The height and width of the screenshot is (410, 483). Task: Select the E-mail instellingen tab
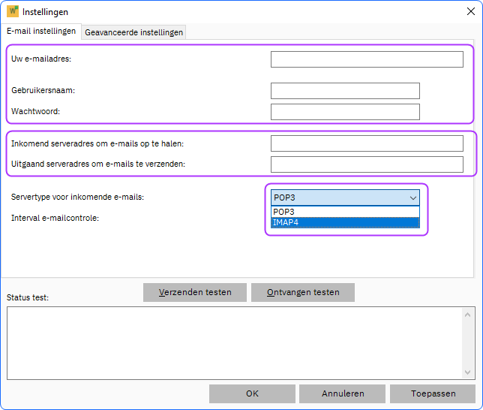(x=41, y=32)
